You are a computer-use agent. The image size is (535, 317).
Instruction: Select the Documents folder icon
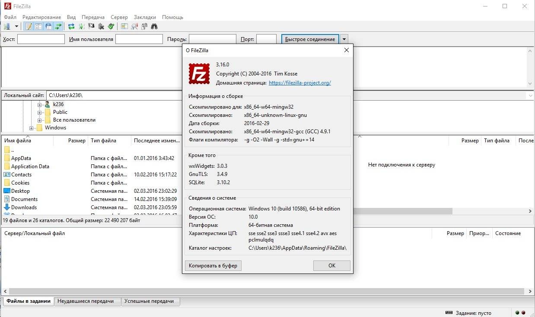(7, 199)
